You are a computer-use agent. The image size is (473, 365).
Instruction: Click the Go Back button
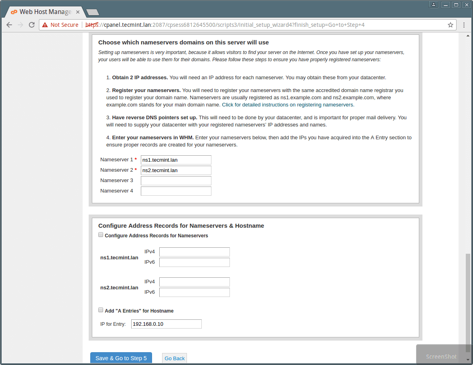(x=175, y=358)
